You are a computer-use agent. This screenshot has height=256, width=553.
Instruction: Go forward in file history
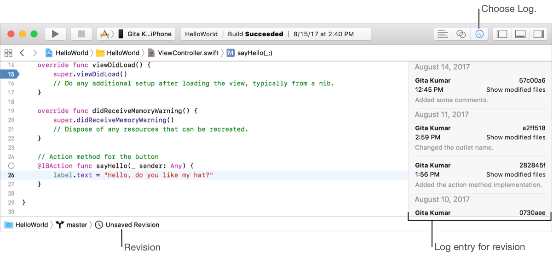(35, 53)
